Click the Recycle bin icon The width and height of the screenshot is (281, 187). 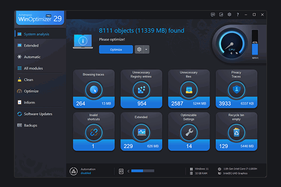(x=237, y=132)
